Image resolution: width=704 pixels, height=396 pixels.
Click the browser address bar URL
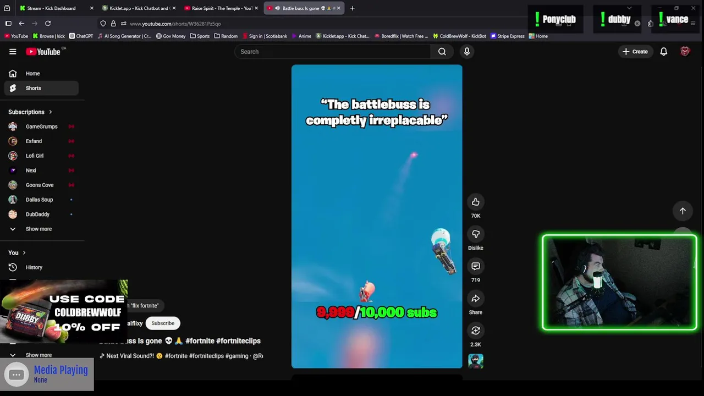(x=175, y=24)
